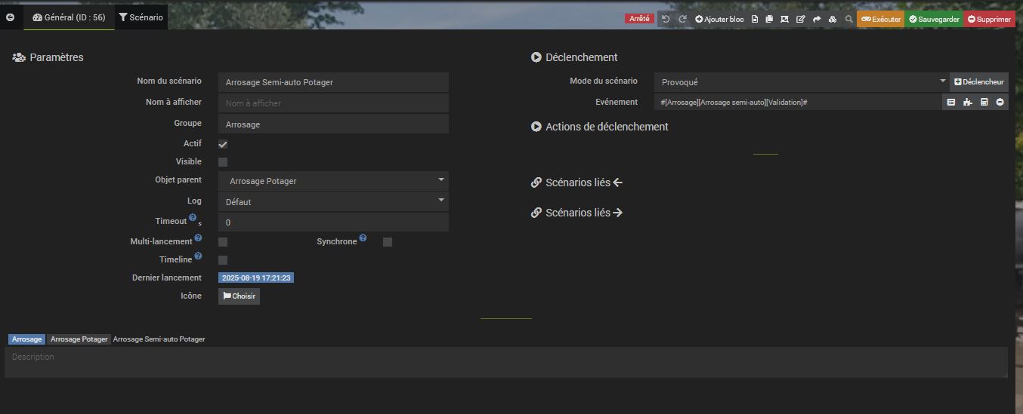Click the green Sauvegarder button
Viewport: 1023px width, 414px height.
pos(934,19)
